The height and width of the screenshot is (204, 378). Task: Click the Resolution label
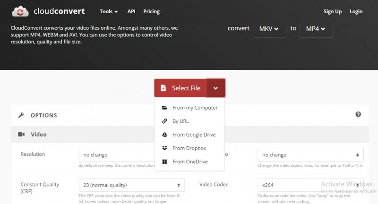33,154
